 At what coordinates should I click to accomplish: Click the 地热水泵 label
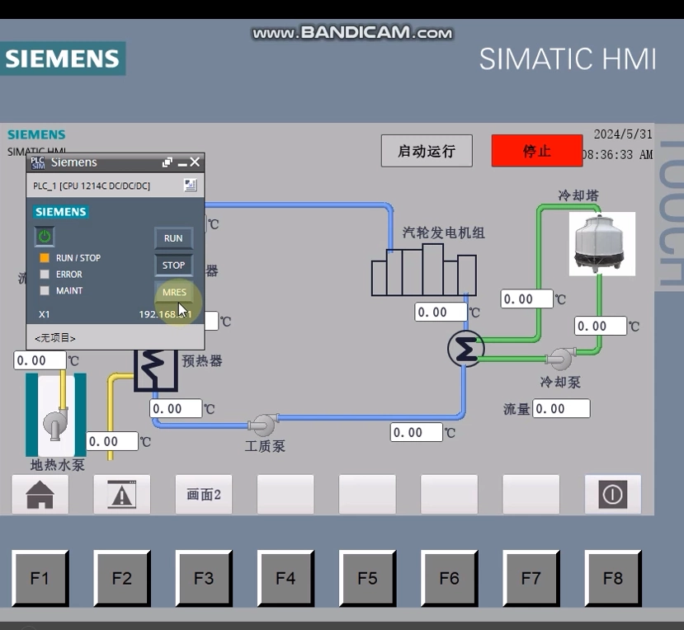[x=57, y=465]
